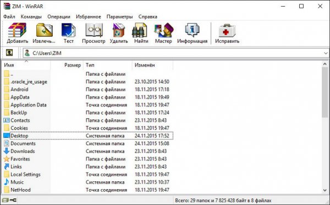
Task: Click the Favorites star icon
Action: pos(7,159)
